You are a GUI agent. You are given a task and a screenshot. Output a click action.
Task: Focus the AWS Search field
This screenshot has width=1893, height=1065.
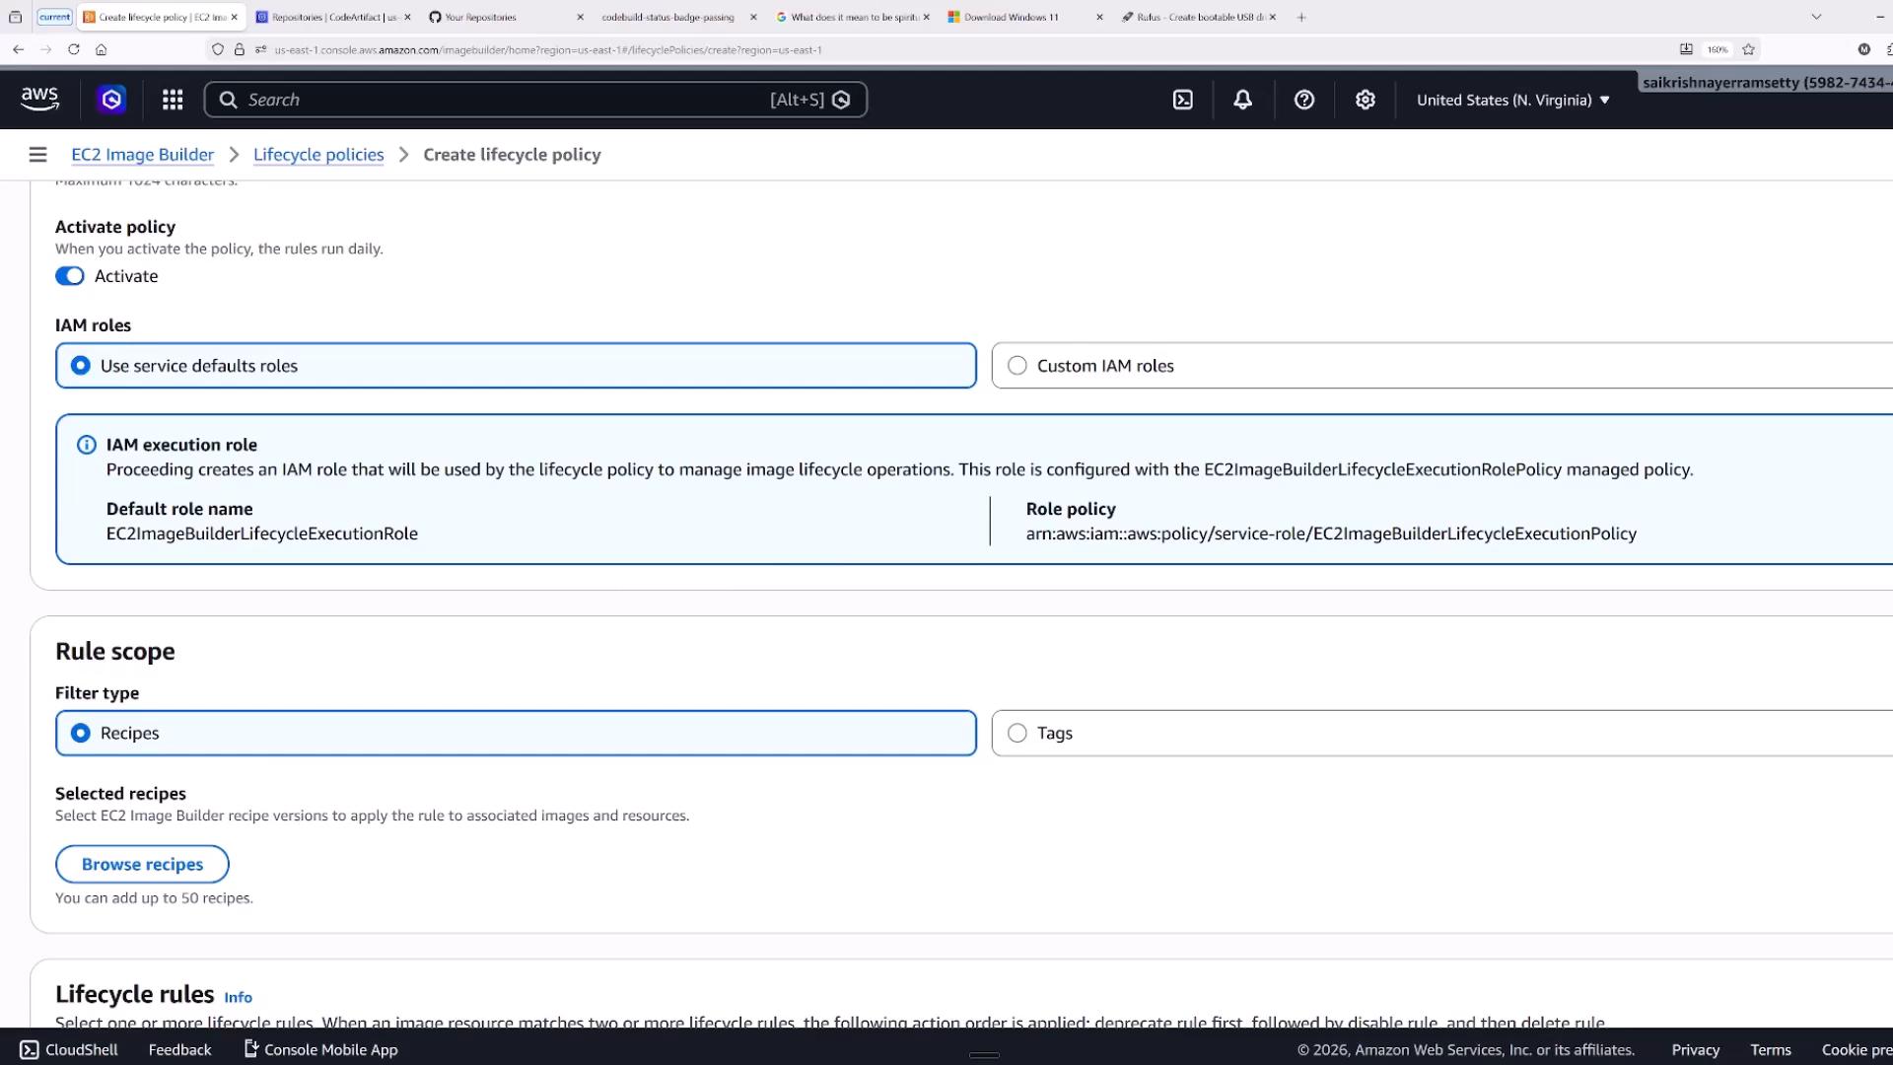(x=535, y=100)
